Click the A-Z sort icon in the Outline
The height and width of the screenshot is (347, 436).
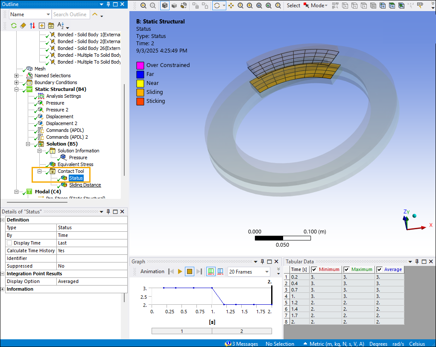(x=61, y=26)
